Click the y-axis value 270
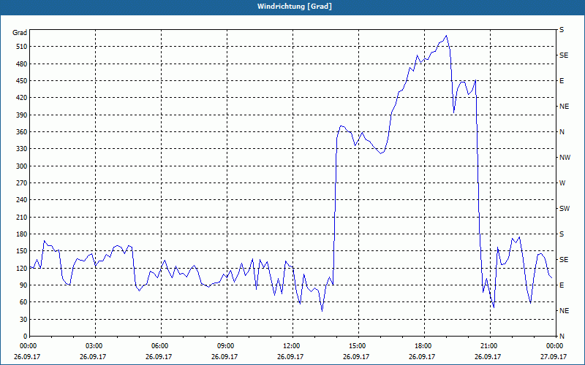 (22, 183)
